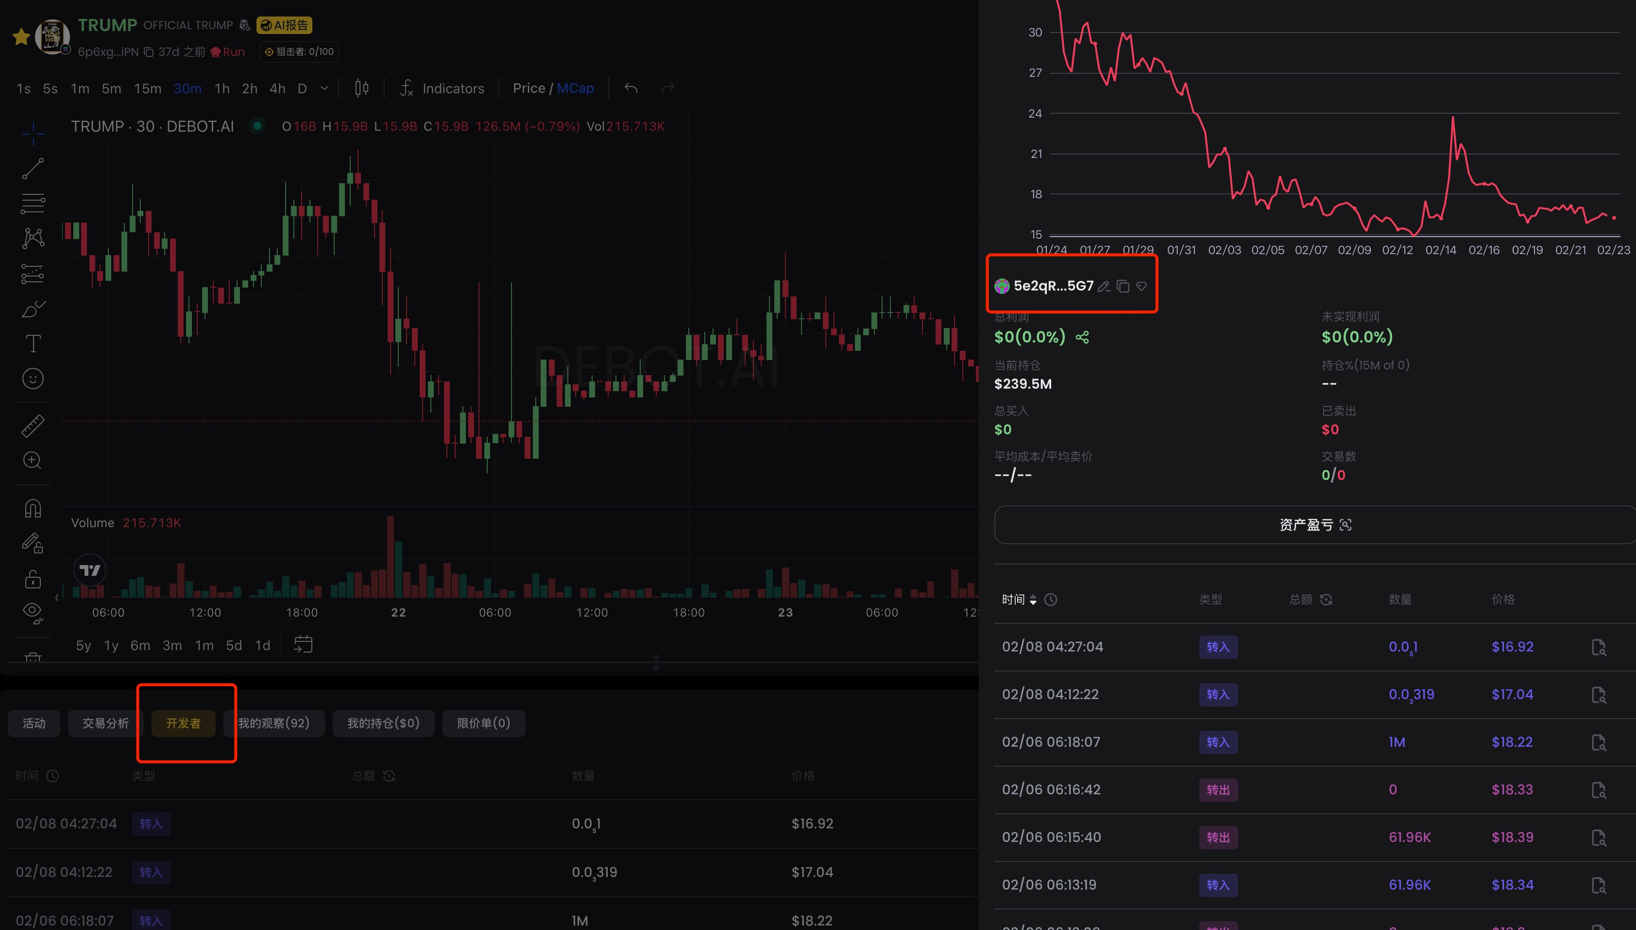This screenshot has width=1636, height=930.
Task: Open the AI报告 badge
Action: 284,25
